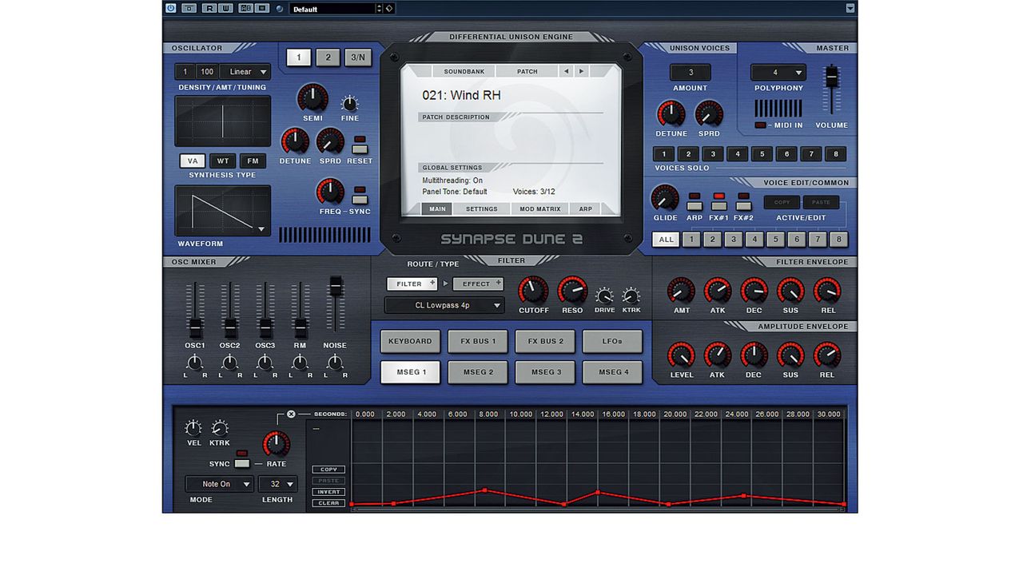Click the master VOLUME slider
The width and height of the screenshot is (1023, 575).
[831, 78]
